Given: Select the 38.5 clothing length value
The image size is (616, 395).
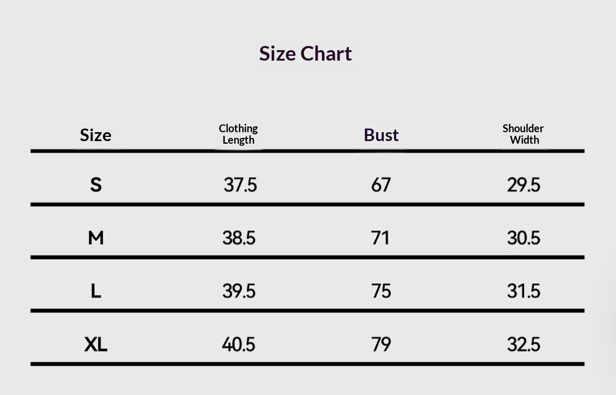Looking at the screenshot, I should pyautogui.click(x=239, y=238).
